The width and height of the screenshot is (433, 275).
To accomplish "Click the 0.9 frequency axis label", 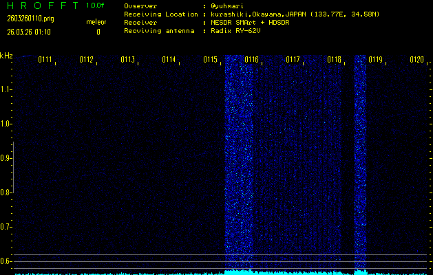I will pyautogui.click(x=6, y=158).
